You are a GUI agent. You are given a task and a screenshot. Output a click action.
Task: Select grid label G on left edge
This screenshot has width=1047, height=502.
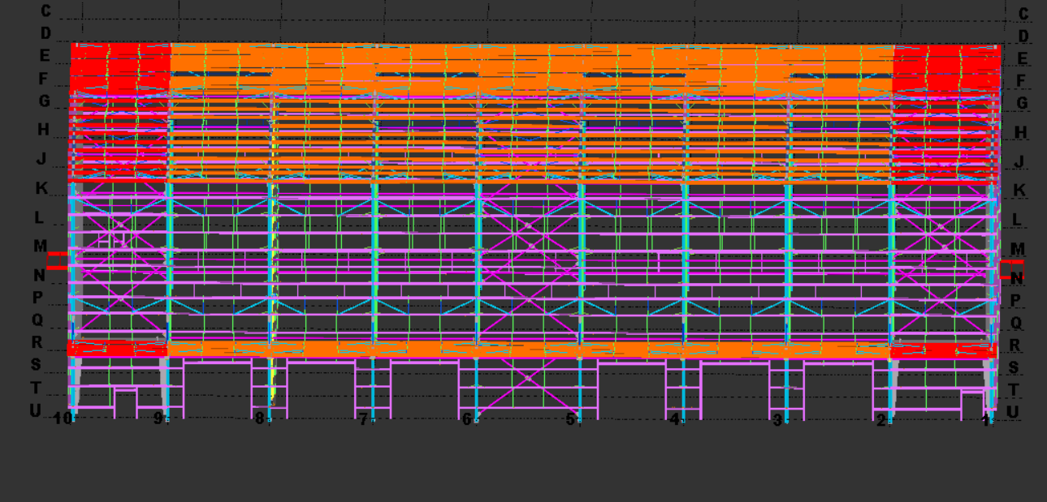(x=44, y=101)
